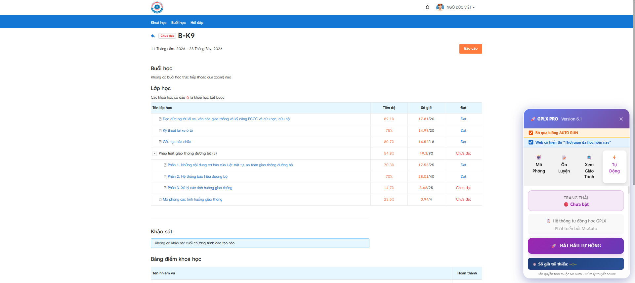Open the Buổi học menu
Image resolution: width=635 pixels, height=283 pixels.
[178, 23]
